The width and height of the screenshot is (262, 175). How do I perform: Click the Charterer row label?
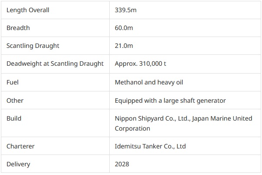click(21, 146)
